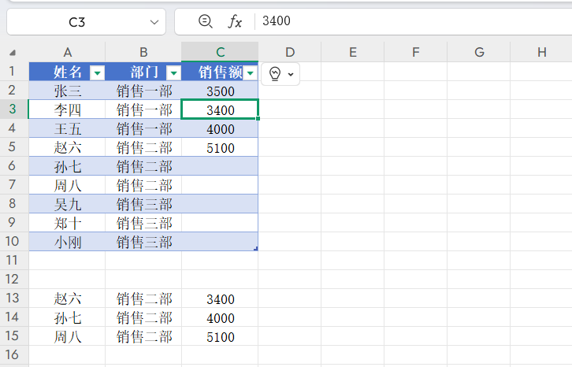Image resolution: width=572 pixels, height=367 pixels.
Task: Select the cell with 5100 in row 5
Action: (x=220, y=147)
